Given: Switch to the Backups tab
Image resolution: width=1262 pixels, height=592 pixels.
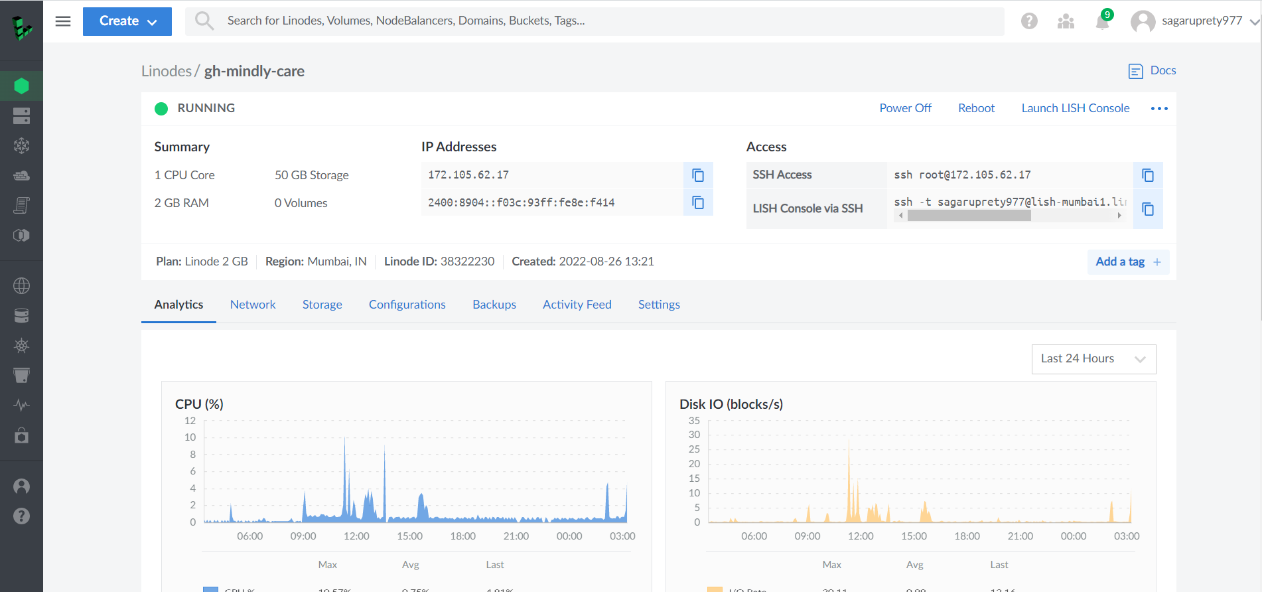Looking at the screenshot, I should click(x=494, y=305).
